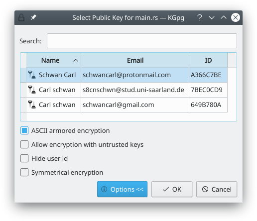Collapse the panel with Options << button
Image resolution: width=257 pixels, height=221 pixels.
[x=122, y=189]
